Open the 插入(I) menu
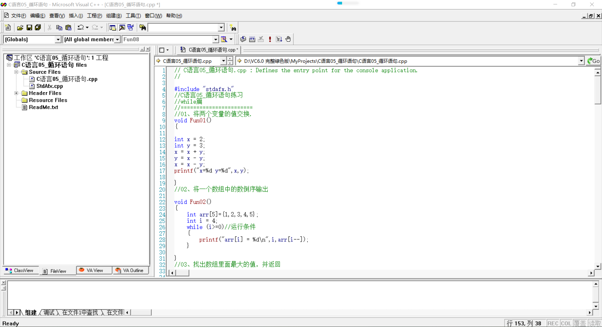The image size is (602, 327). [76, 16]
